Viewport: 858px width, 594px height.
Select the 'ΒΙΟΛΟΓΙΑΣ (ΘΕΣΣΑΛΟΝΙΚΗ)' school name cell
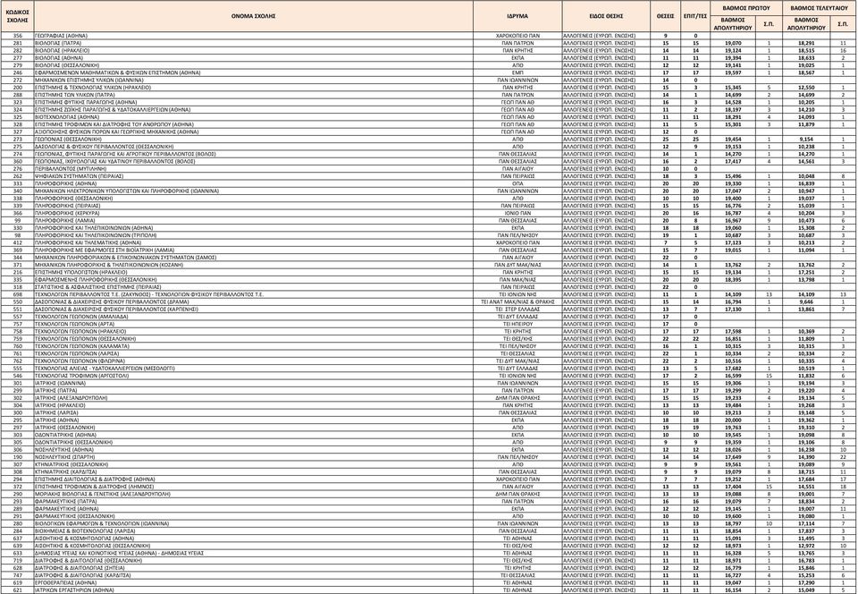253,65
